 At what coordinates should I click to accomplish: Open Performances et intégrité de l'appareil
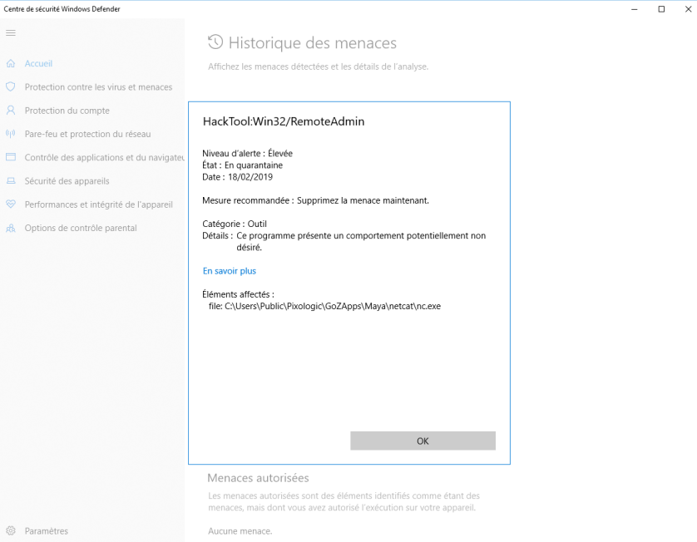99,204
